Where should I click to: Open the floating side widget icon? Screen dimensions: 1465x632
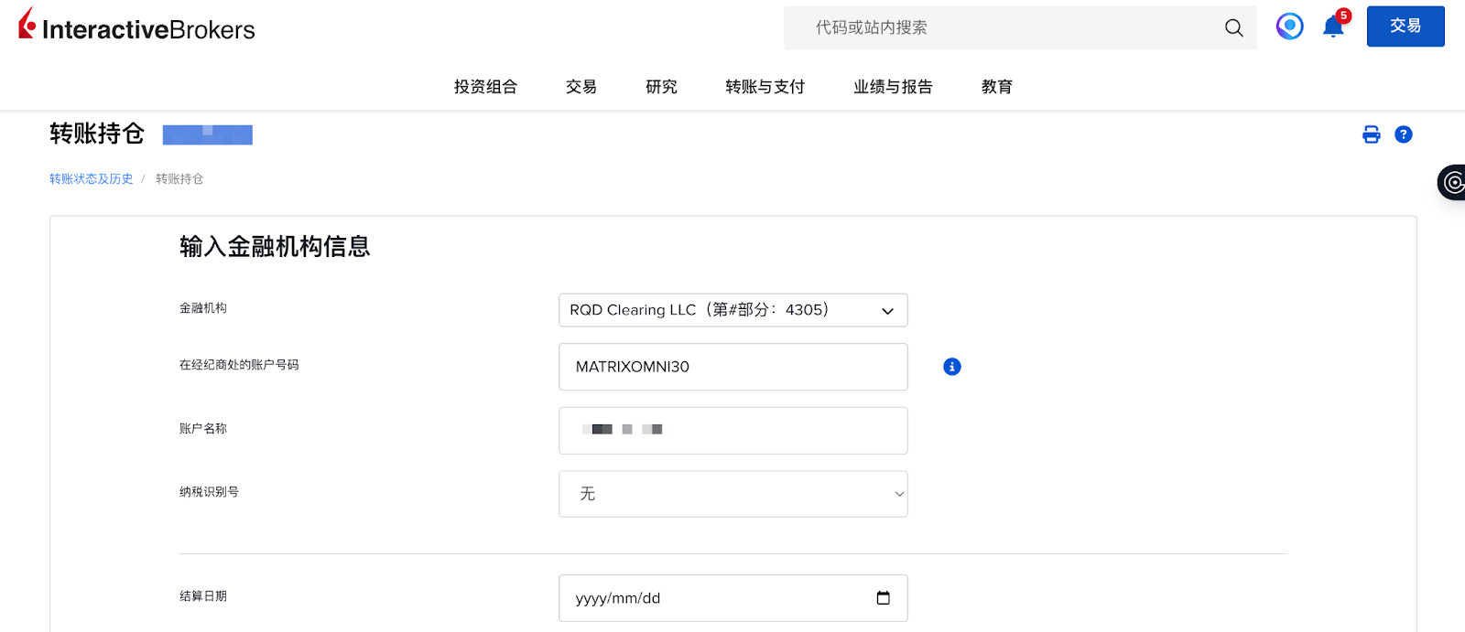pos(1452,183)
